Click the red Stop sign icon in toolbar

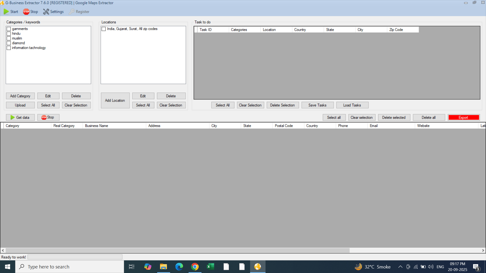[x=26, y=12]
